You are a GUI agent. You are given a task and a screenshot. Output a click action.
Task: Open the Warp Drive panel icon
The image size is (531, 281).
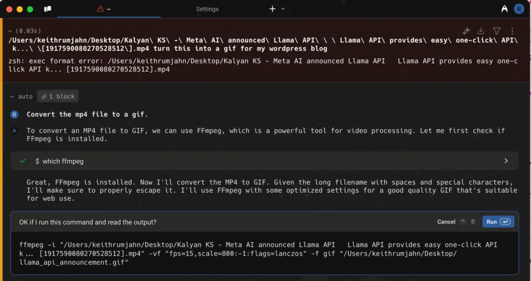coord(48,9)
